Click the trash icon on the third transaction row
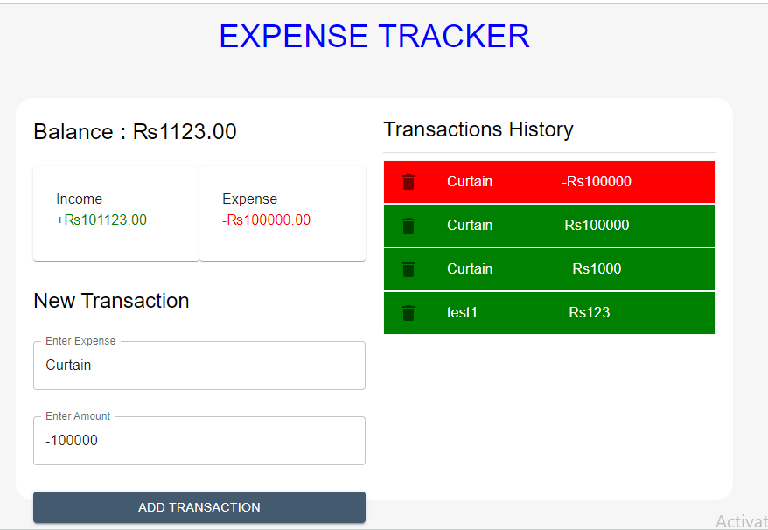 pyautogui.click(x=408, y=268)
